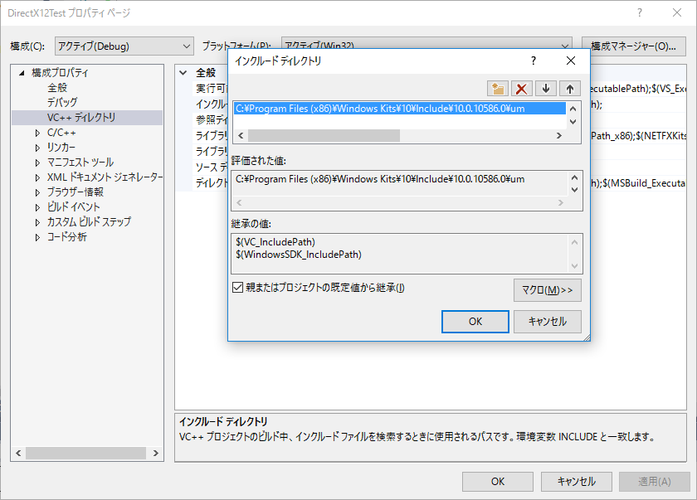Screen dimensions: 697x500
Task: Collapse the 構成プロパティ tree node
Action: [x=22, y=73]
